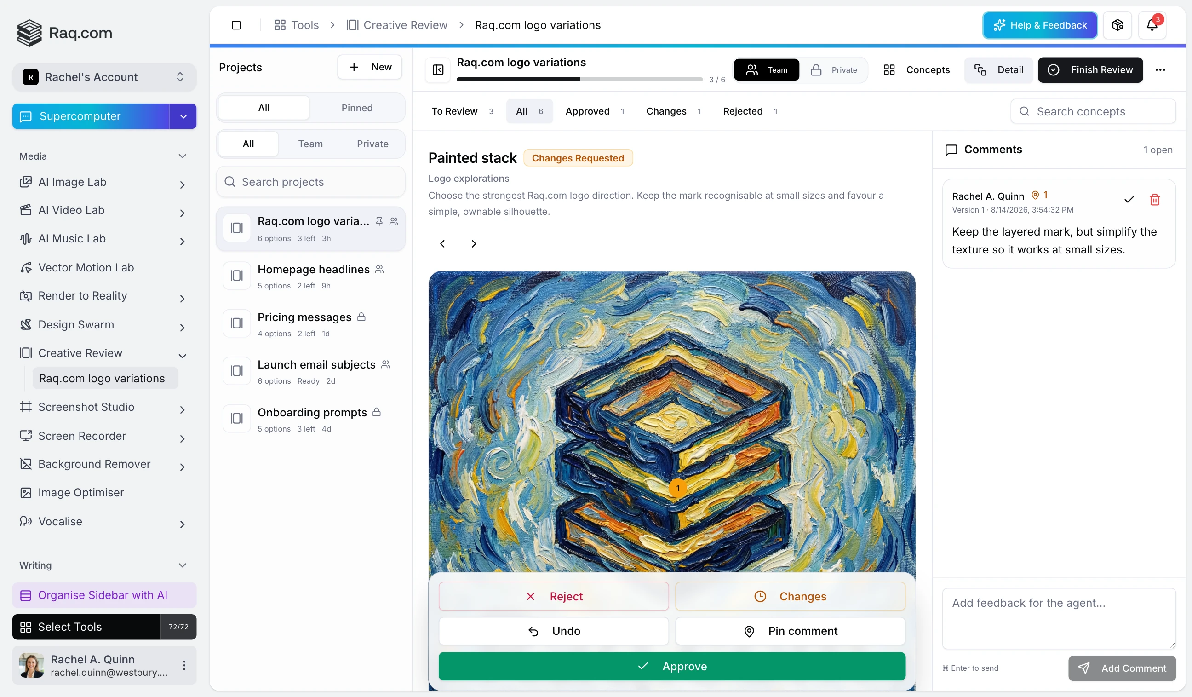The width and height of the screenshot is (1192, 697).
Task: Show Pinned projects only
Action: 357,108
